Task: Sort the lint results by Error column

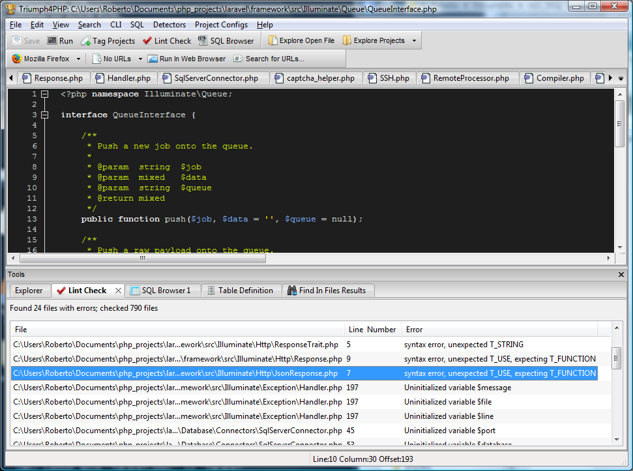Action: pyautogui.click(x=499, y=330)
